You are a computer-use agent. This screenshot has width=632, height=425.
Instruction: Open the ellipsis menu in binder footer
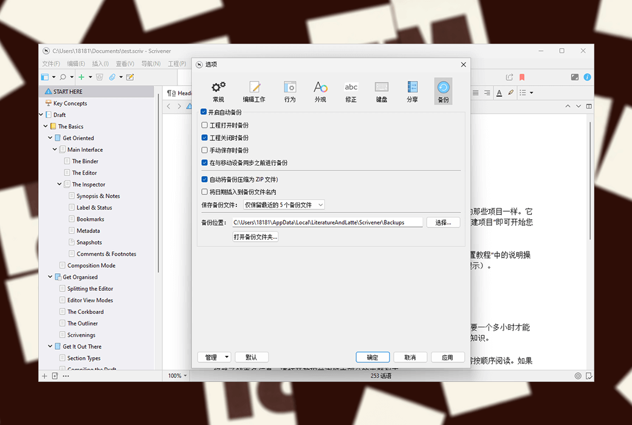[x=66, y=376]
